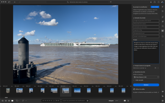165x103 pixels.
Task: Open the stack options dropdown in bottom bar
Action: pos(17,101)
